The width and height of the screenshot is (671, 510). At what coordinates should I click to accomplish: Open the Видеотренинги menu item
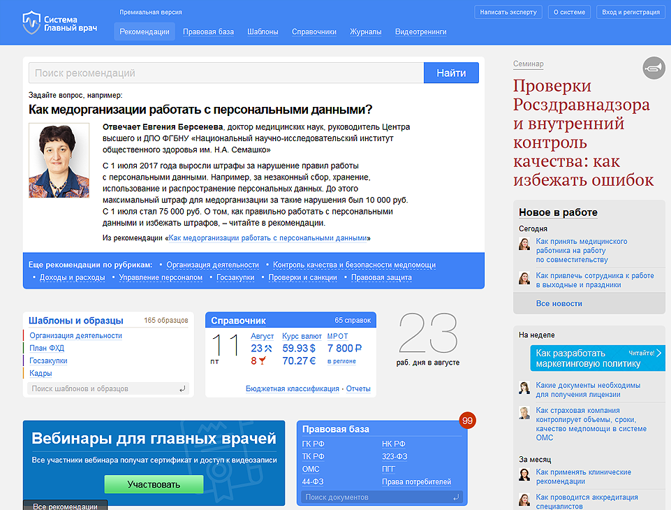tap(420, 31)
